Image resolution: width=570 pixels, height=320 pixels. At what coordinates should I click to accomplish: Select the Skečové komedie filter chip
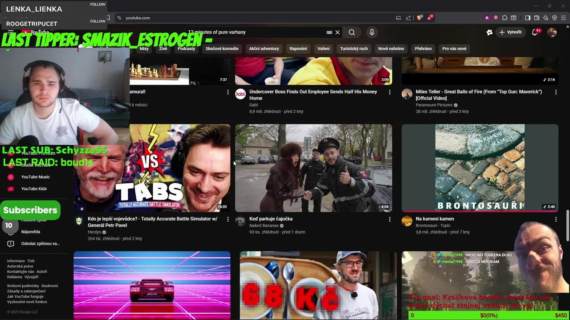[x=222, y=48]
